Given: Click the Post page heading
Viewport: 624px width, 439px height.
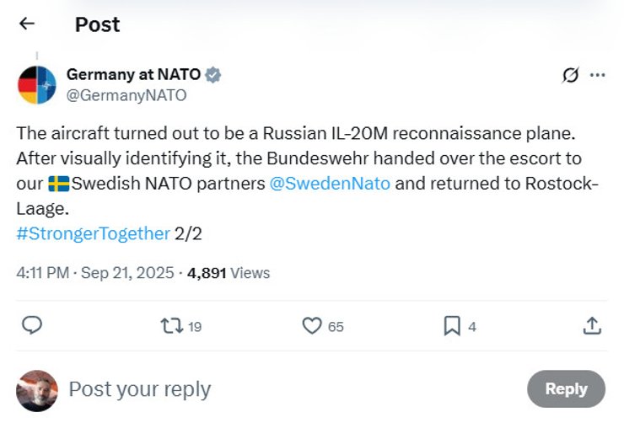Looking at the screenshot, I should (x=98, y=24).
